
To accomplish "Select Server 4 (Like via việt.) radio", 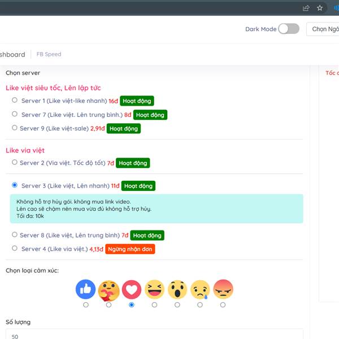I will pyautogui.click(x=15, y=248).
